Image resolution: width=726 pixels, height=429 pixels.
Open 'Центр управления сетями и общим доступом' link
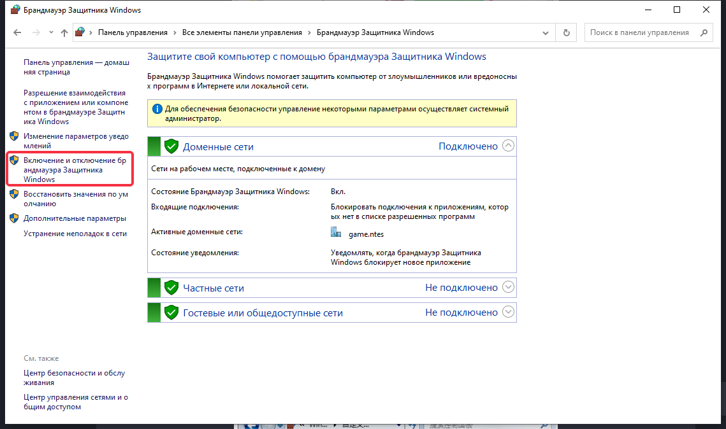click(x=75, y=402)
